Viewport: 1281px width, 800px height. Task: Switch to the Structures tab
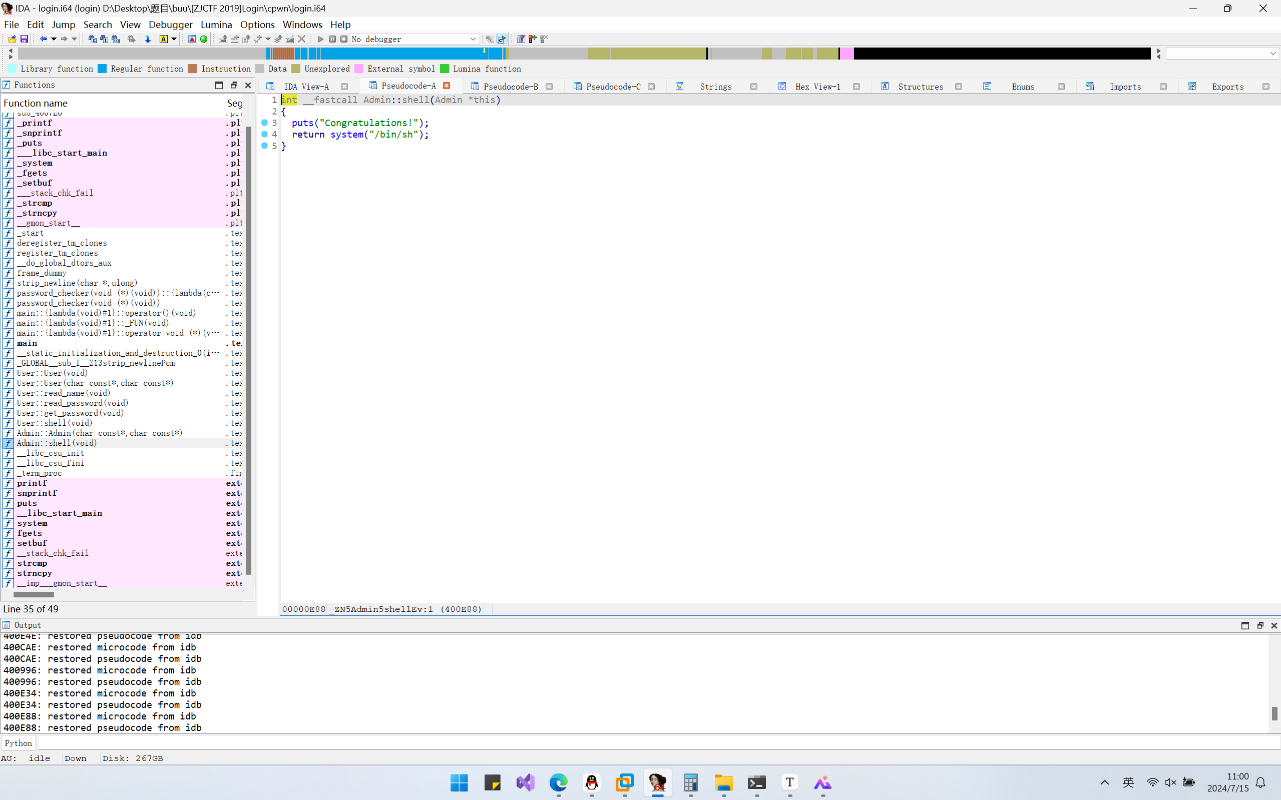(920, 87)
